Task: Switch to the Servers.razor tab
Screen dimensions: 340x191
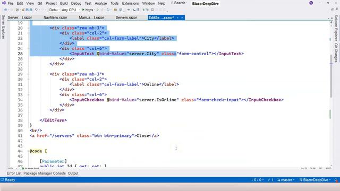Action: point(126,18)
